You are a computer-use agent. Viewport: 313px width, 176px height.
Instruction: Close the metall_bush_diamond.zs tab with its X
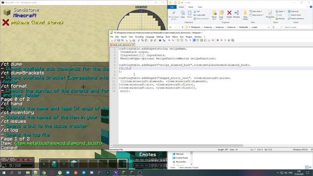[x=133, y=45]
